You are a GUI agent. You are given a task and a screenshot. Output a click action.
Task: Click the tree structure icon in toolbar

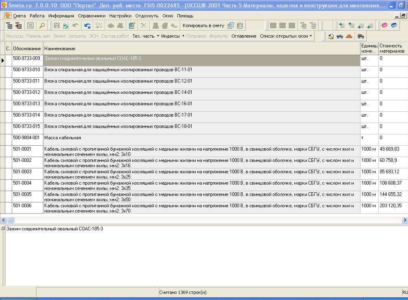9,26
